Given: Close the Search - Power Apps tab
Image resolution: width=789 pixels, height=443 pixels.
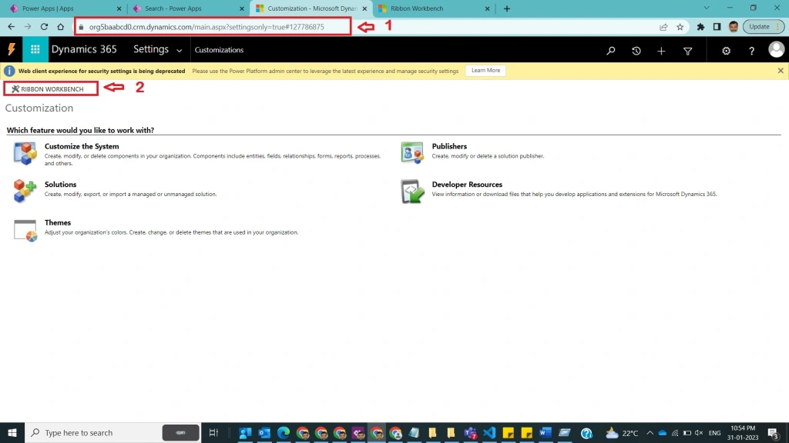Looking at the screenshot, I should pyautogui.click(x=241, y=8).
